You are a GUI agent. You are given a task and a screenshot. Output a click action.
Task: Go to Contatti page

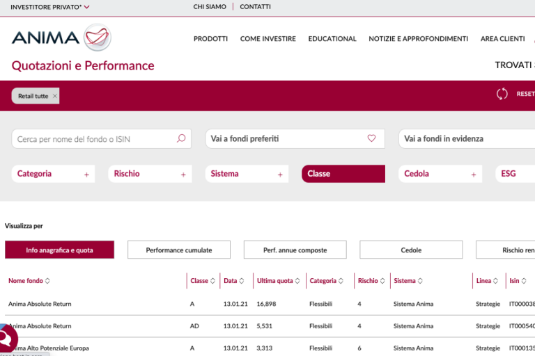tap(255, 7)
